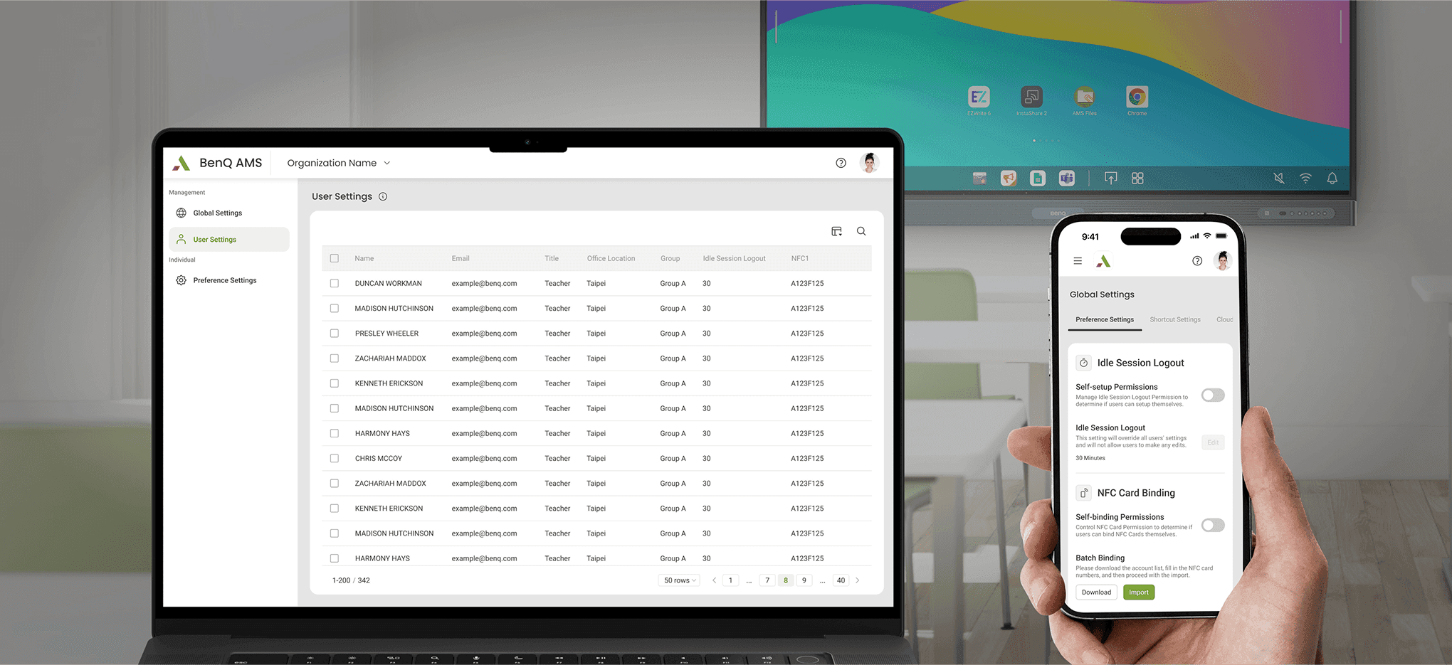
Task: Select Global Settings in the sidebar
Action: pos(217,212)
